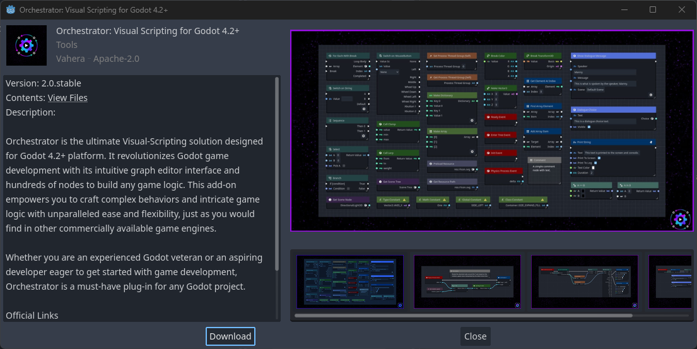Maximize the asset window
The image size is (697, 349).
click(653, 9)
